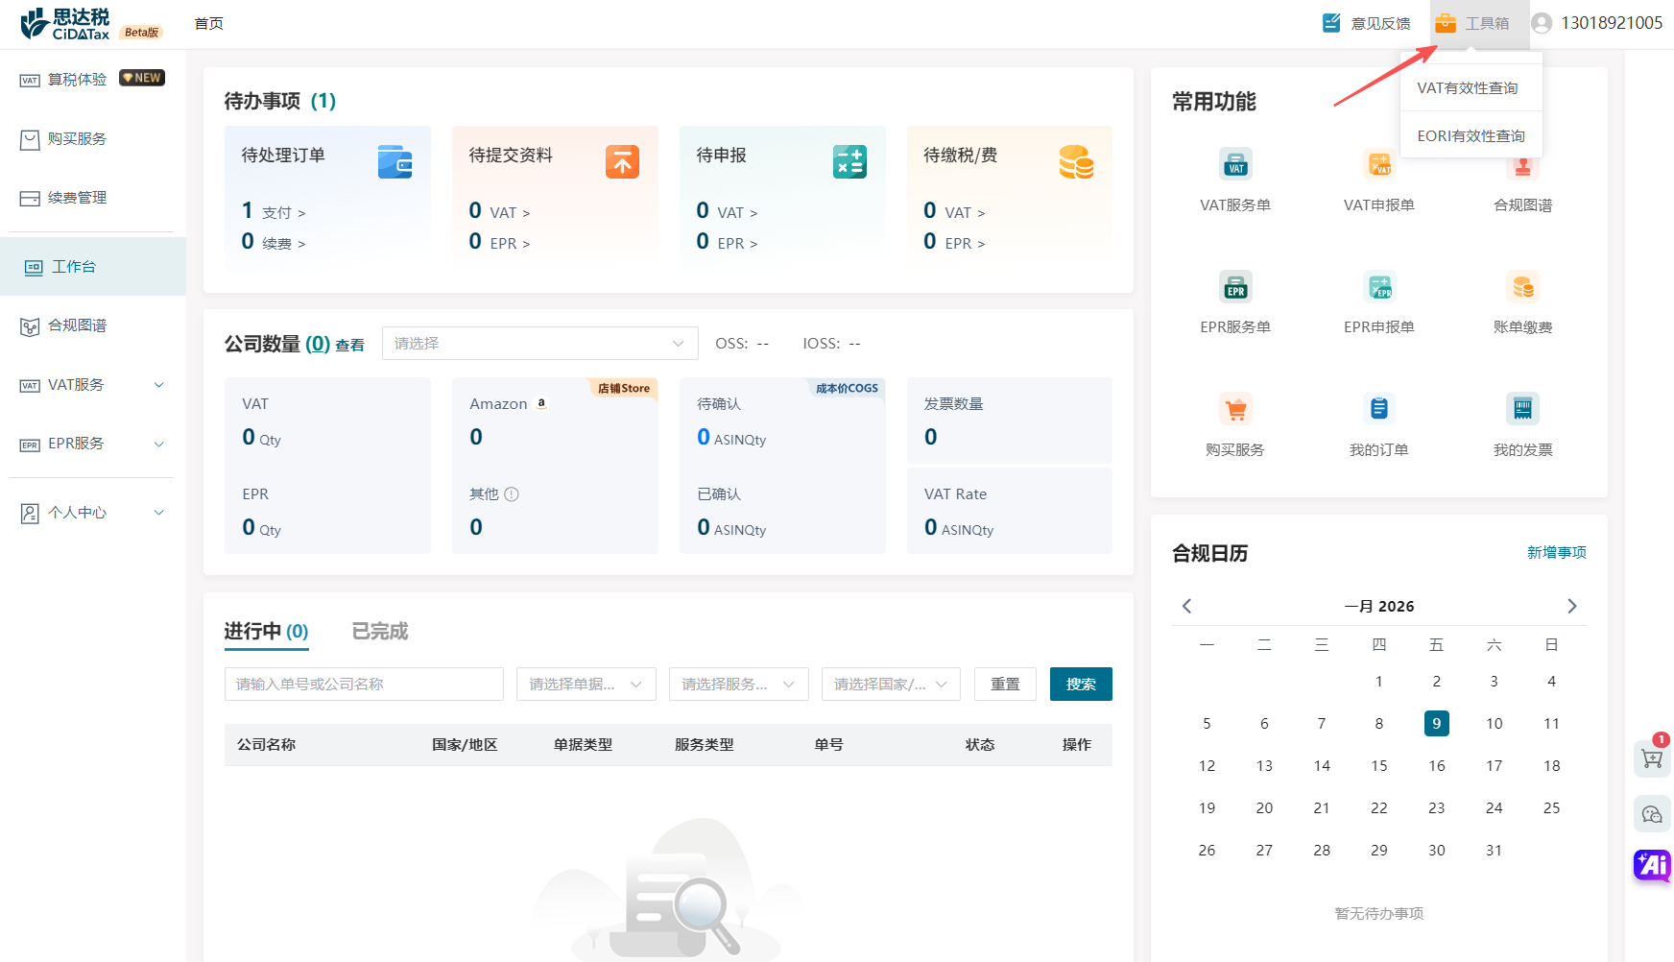Open the 请选择国家 filter dropdown
Viewport: 1674px width, 962px height.
[890, 685]
